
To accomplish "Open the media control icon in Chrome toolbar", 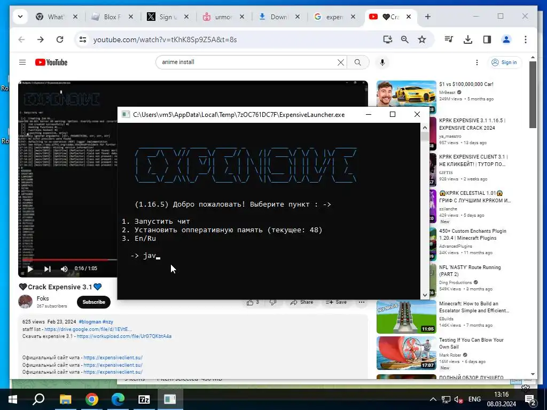I will point(449,40).
